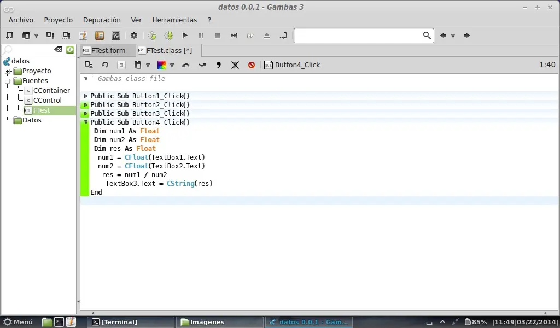The width and height of the screenshot is (560, 328).
Task: Open the Ver menu
Action: point(136,20)
